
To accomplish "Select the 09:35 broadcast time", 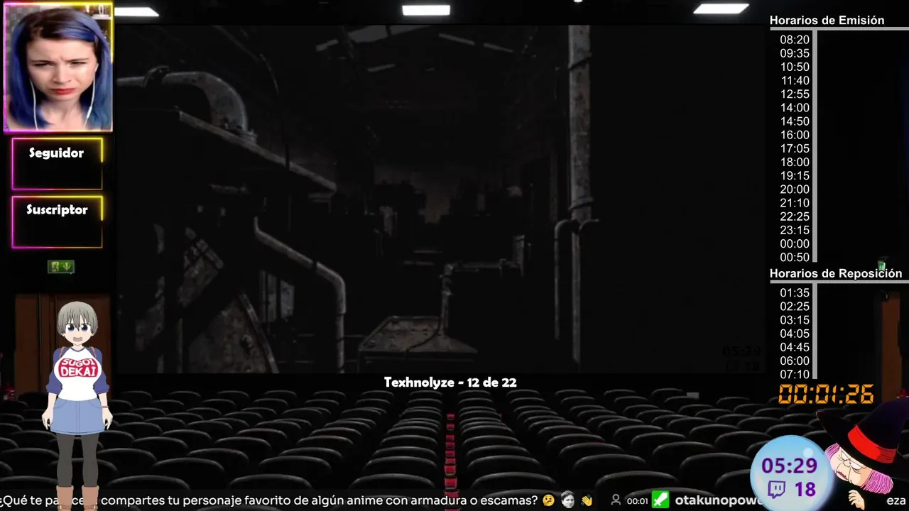I will tap(795, 53).
